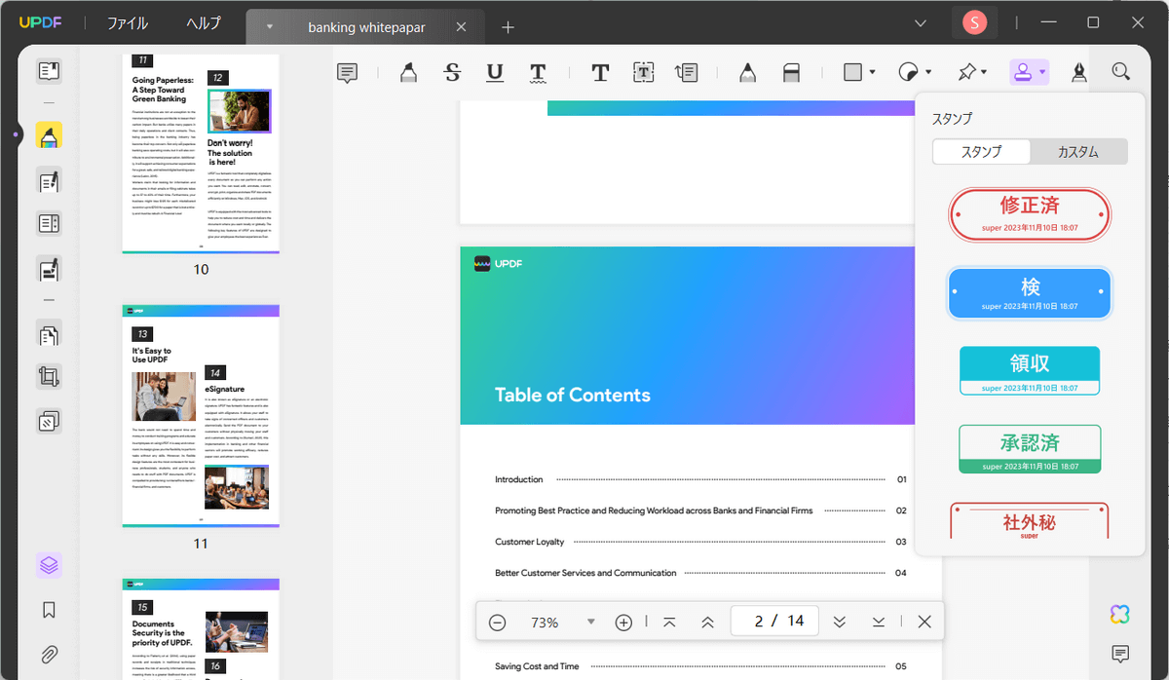1169x680 pixels.
Task: Select the sticky note comment tool
Action: coord(348,72)
